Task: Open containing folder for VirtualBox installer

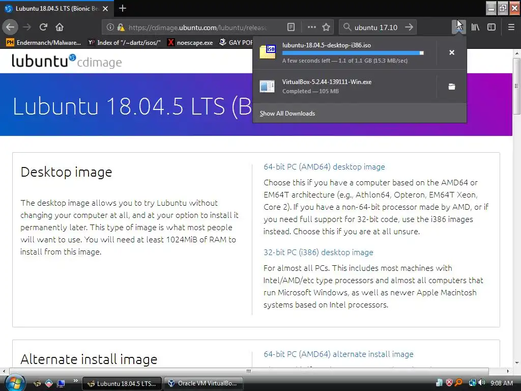Action: click(452, 87)
